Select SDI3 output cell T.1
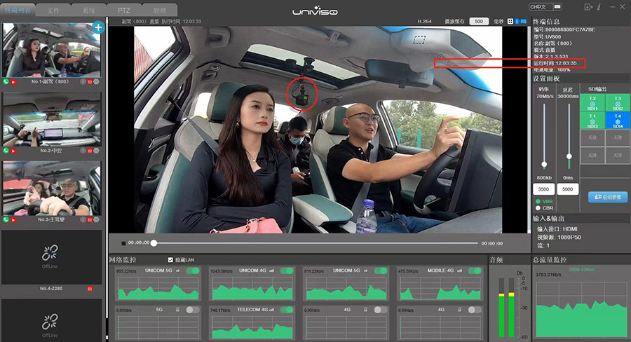This screenshot has height=342, width=631. (x=592, y=121)
